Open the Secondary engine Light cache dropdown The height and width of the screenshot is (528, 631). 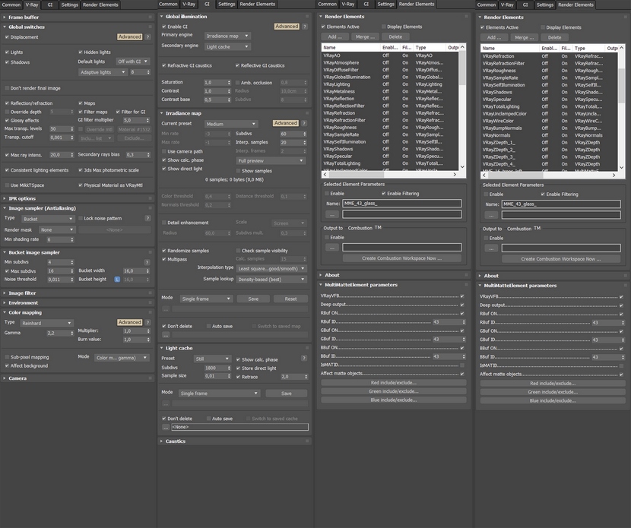click(x=227, y=47)
